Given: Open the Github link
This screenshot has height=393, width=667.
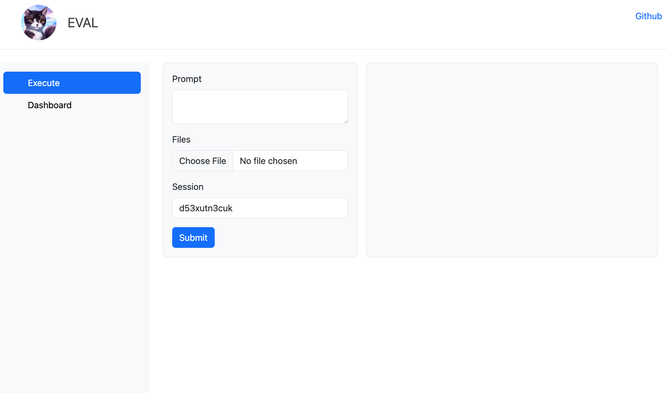Looking at the screenshot, I should 648,16.
